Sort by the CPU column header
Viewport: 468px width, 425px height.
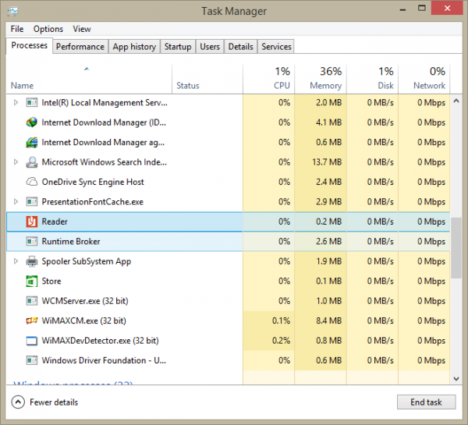point(268,80)
